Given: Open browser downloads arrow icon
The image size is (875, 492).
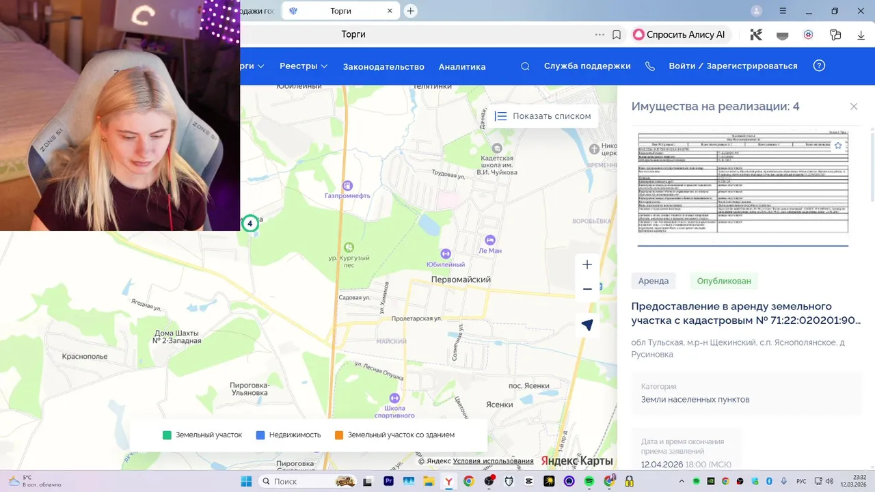Looking at the screenshot, I should [861, 35].
